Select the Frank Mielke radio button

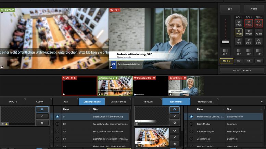tap(191, 124)
